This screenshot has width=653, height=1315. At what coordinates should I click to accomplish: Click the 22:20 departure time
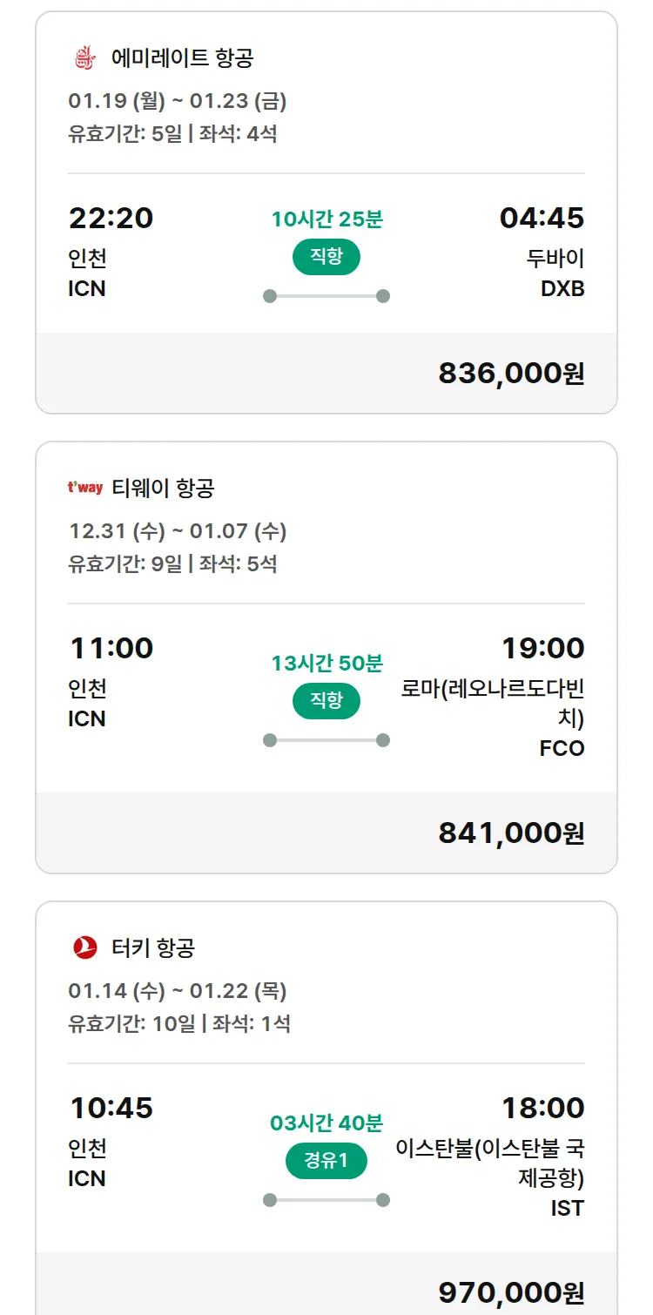coord(111,218)
